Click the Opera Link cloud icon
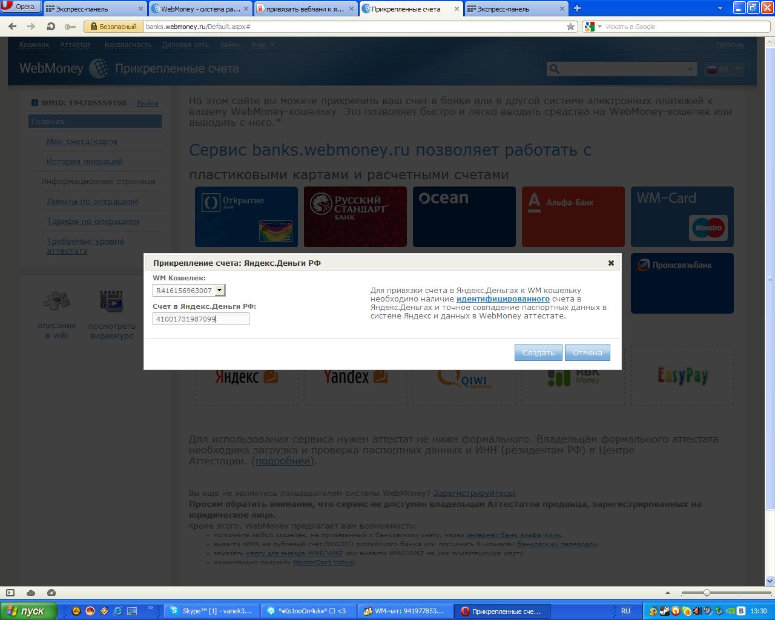775x620 pixels. [x=31, y=593]
